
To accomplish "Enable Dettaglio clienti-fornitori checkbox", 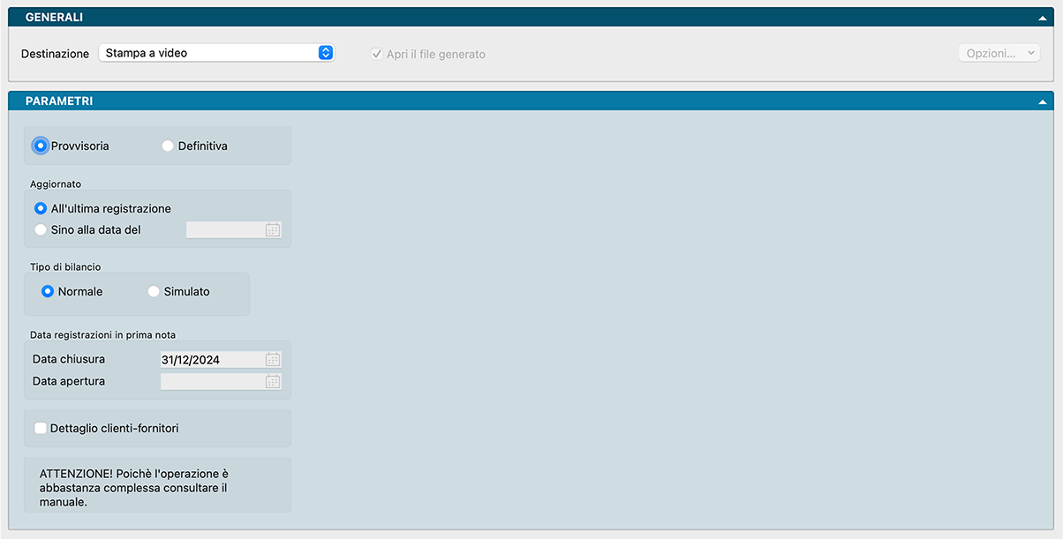I will point(41,429).
